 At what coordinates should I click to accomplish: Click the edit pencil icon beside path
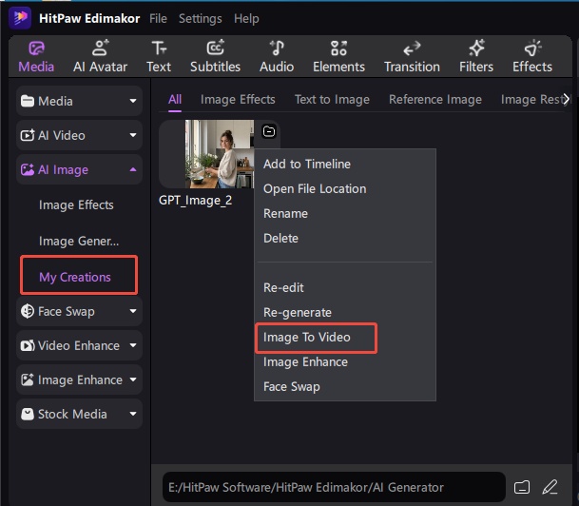pyautogui.click(x=550, y=487)
